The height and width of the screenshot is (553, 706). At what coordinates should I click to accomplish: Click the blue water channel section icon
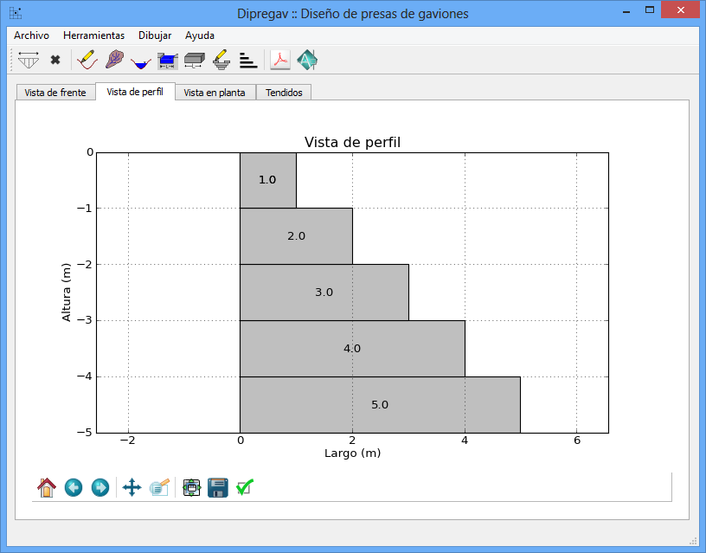pos(141,61)
